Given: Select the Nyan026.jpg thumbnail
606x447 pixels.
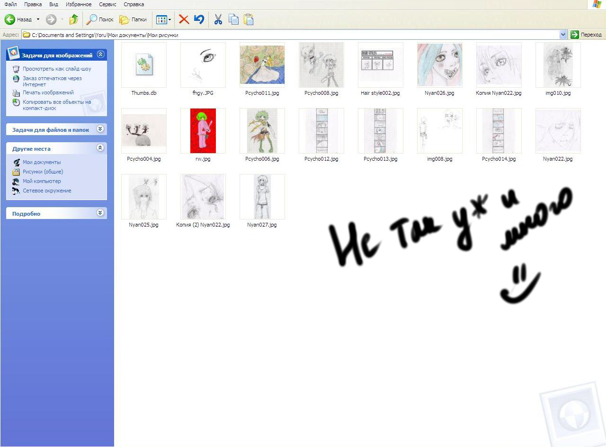Looking at the screenshot, I should tap(440, 65).
